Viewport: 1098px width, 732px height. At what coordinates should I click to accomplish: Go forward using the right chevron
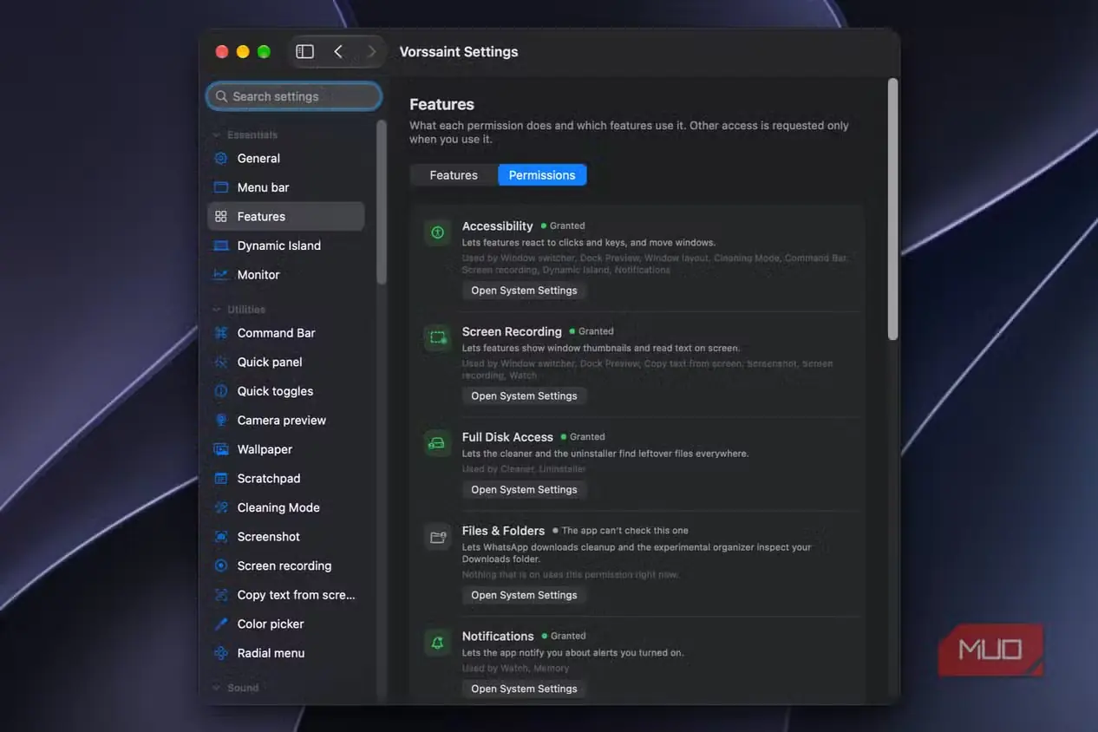tap(372, 52)
